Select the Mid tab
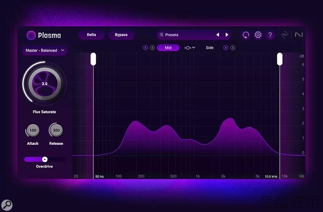This screenshot has width=323, height=212. [168, 48]
